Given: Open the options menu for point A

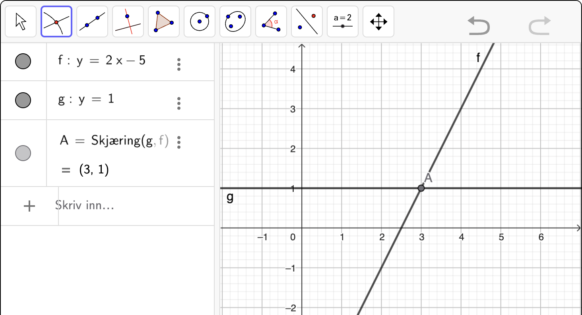Looking at the screenshot, I should 179,142.
